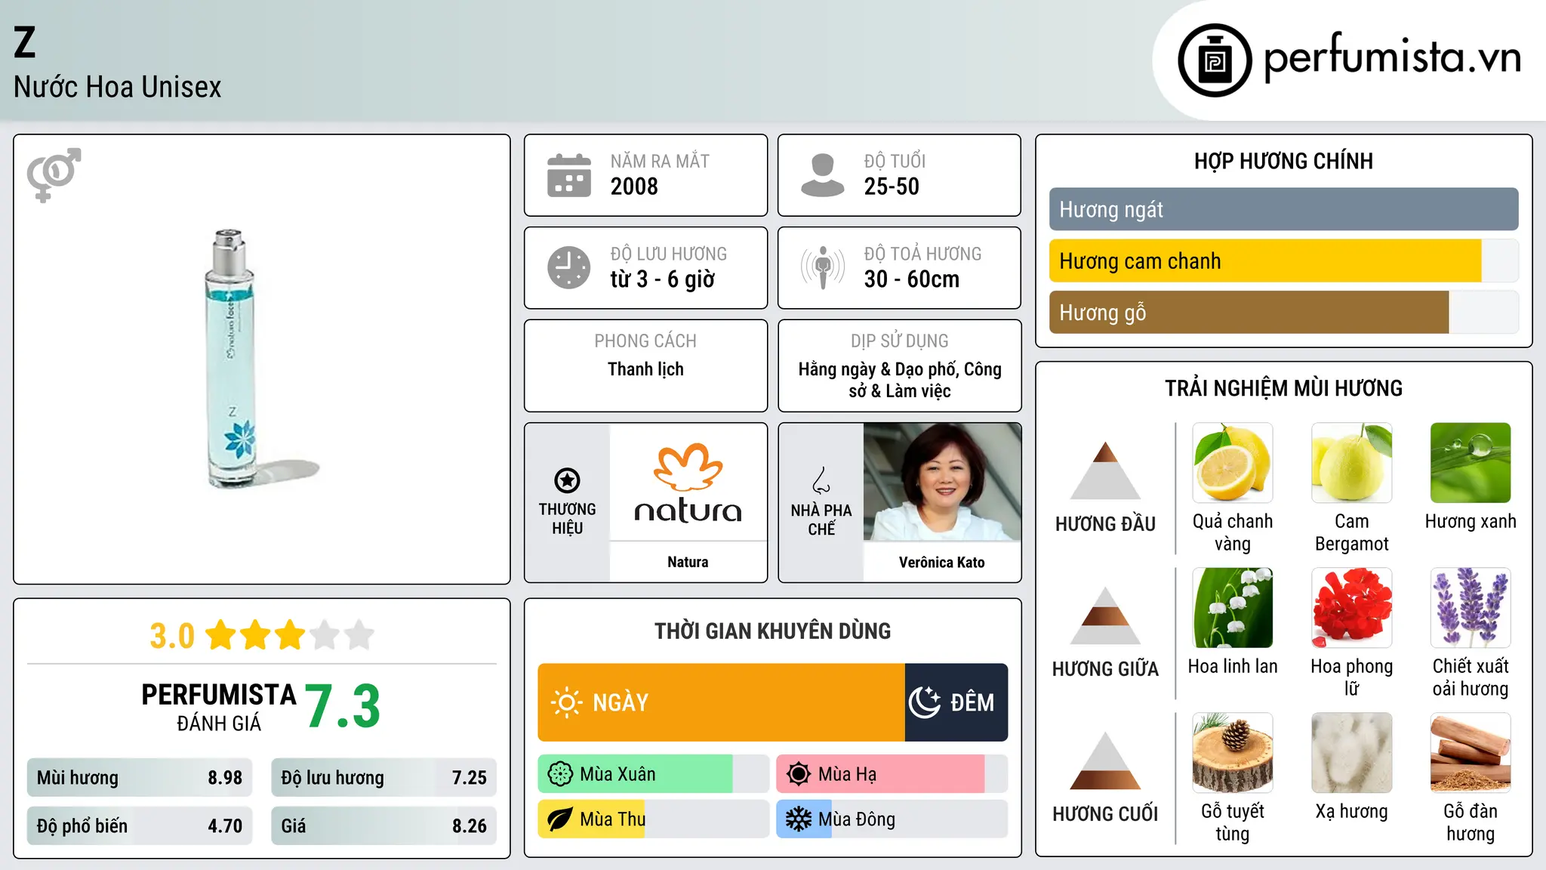Select the Hoa linh lan note image

point(1233,608)
